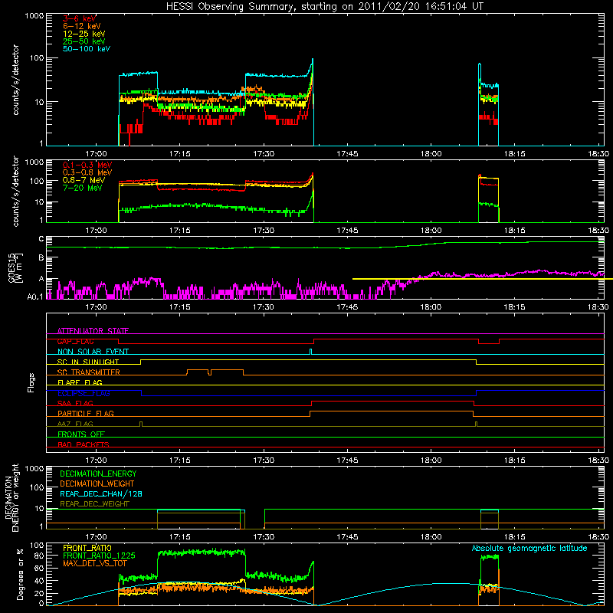
Task: Click the BAD_PACKETS flag label
Action: click(84, 444)
